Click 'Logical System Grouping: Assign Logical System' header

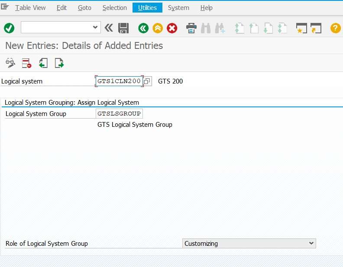point(72,103)
